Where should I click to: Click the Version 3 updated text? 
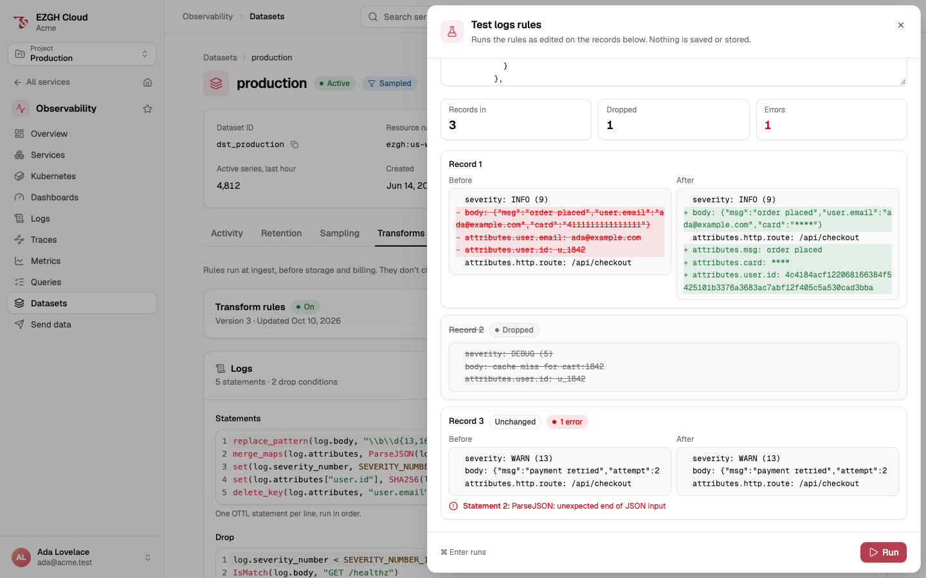click(278, 321)
